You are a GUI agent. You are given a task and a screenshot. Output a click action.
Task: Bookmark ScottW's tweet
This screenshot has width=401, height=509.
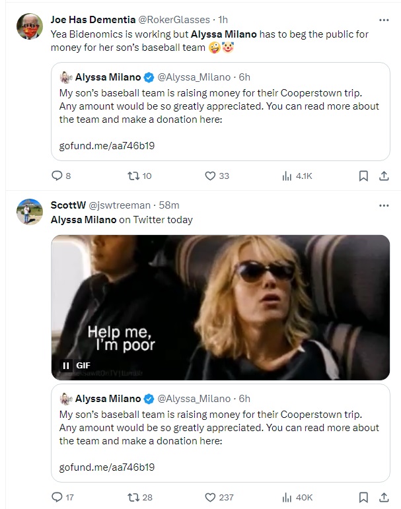pyautogui.click(x=363, y=497)
